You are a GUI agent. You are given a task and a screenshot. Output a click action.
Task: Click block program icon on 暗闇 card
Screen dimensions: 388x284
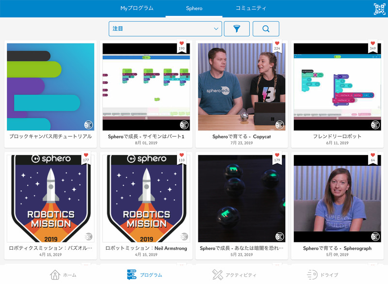pos(280,237)
